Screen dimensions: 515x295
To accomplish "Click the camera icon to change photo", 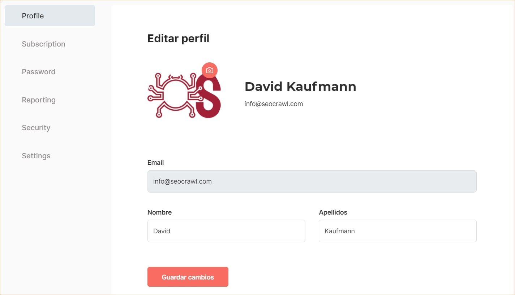I will 210,70.
